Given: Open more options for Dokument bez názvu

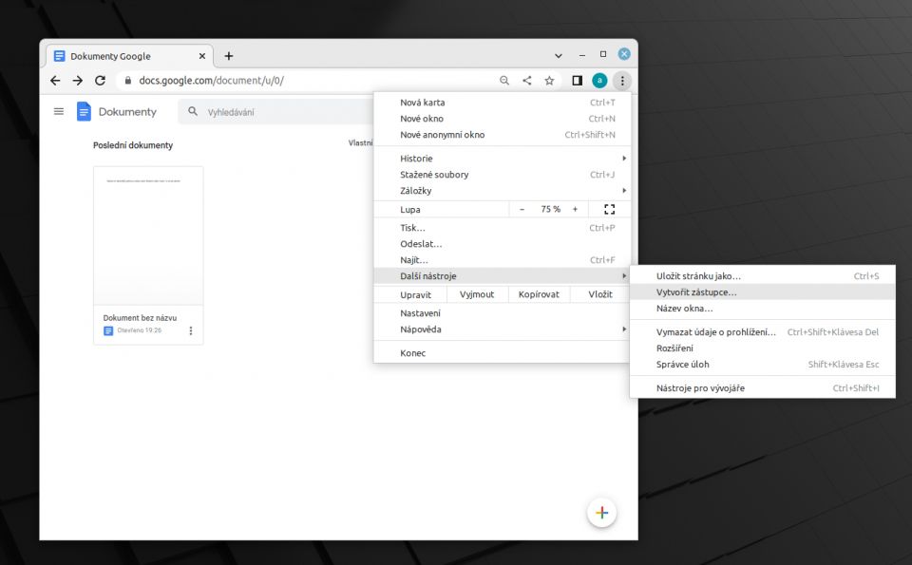Looking at the screenshot, I should pyautogui.click(x=191, y=330).
